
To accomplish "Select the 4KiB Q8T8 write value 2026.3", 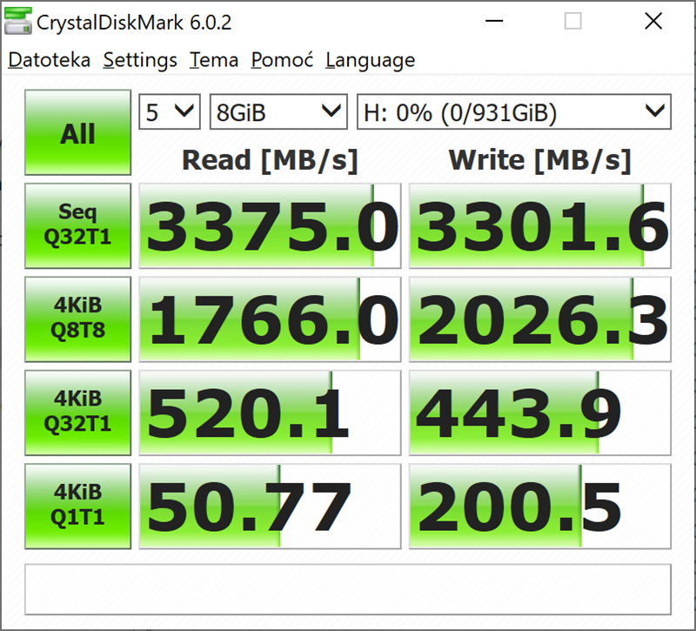I will click(540, 319).
